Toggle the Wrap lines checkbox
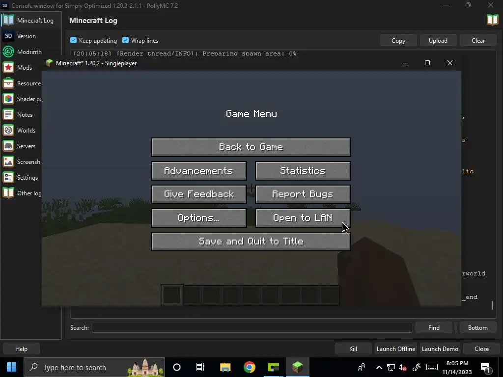This screenshot has width=503, height=377. [125, 40]
